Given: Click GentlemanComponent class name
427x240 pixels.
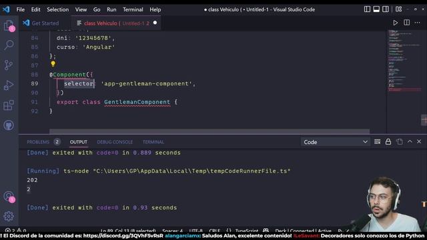Looking at the screenshot, I should tap(137, 102).
